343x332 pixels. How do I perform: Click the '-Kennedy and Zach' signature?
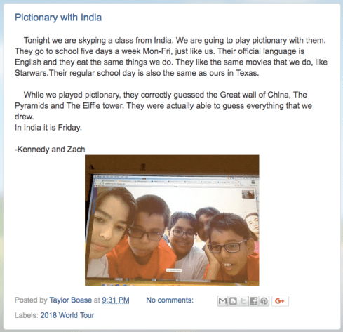[x=50, y=150]
